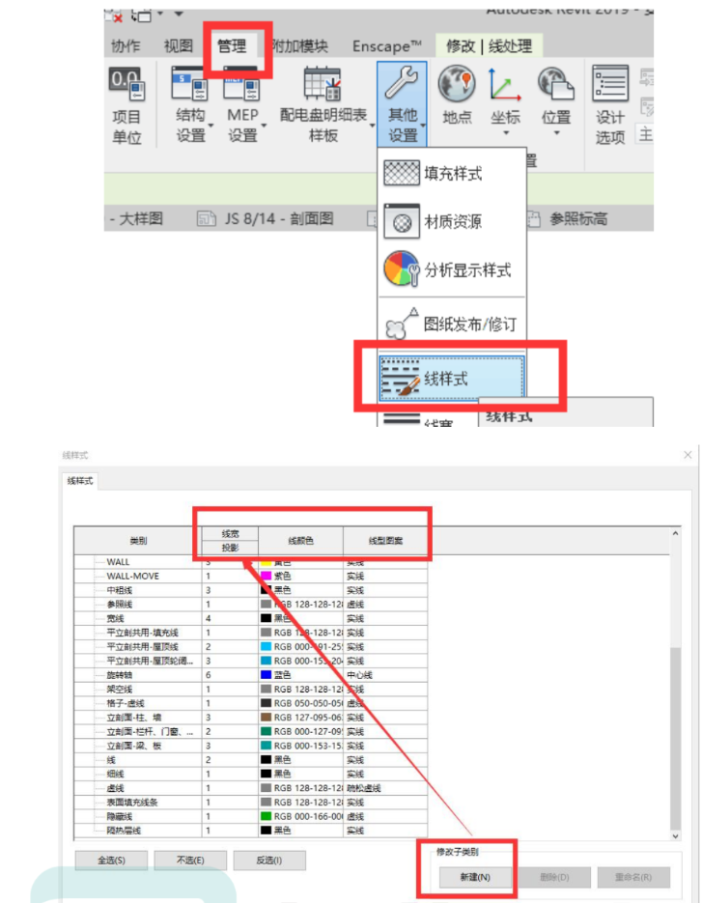Click the 图纸发布/修订 cloud icon
Image resolution: width=702 pixels, height=903 pixels.
402,324
